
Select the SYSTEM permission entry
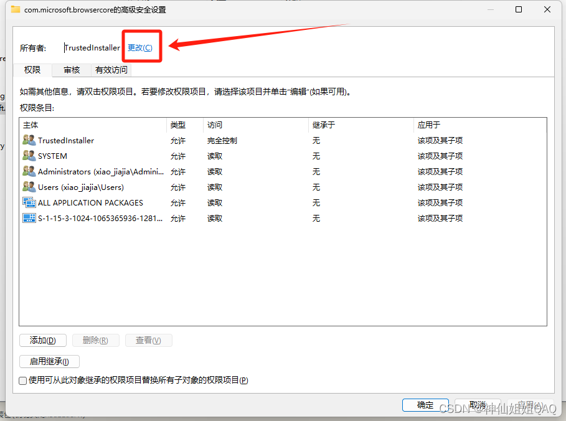(x=283, y=156)
